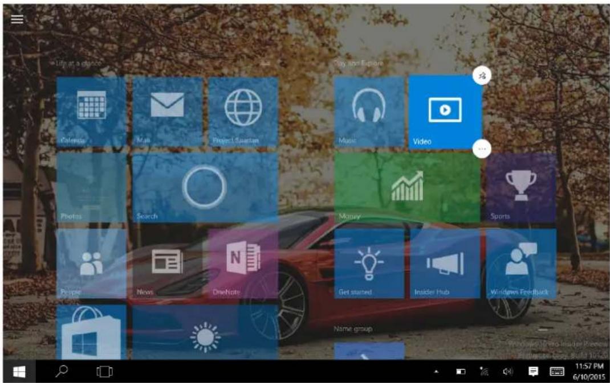Click the Life at a glance group title

(78, 63)
